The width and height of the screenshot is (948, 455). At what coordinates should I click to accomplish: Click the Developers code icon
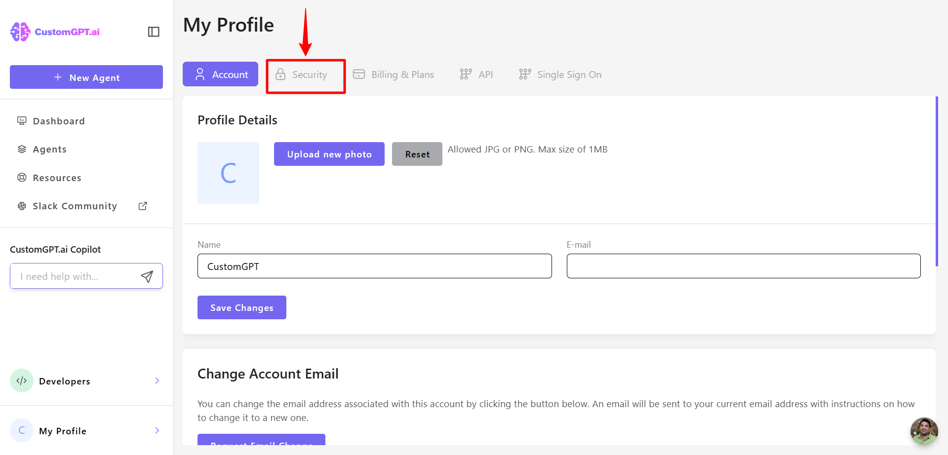tap(22, 380)
